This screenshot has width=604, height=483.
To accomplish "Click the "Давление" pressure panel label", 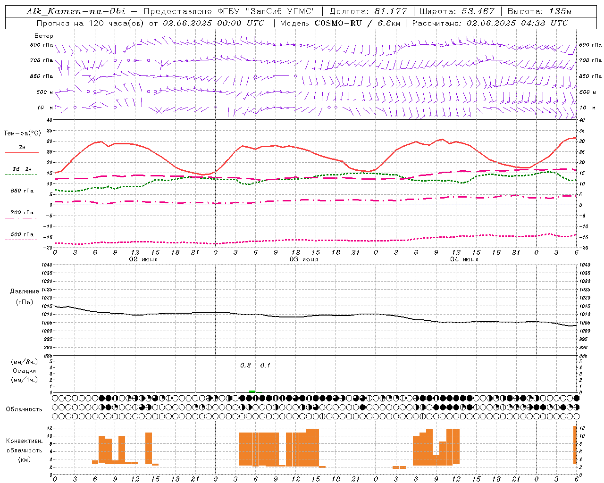I will tap(25, 291).
